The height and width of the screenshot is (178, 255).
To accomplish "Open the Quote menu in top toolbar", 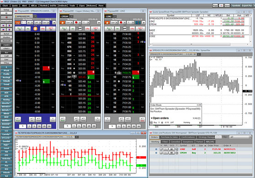I will coord(15,5).
